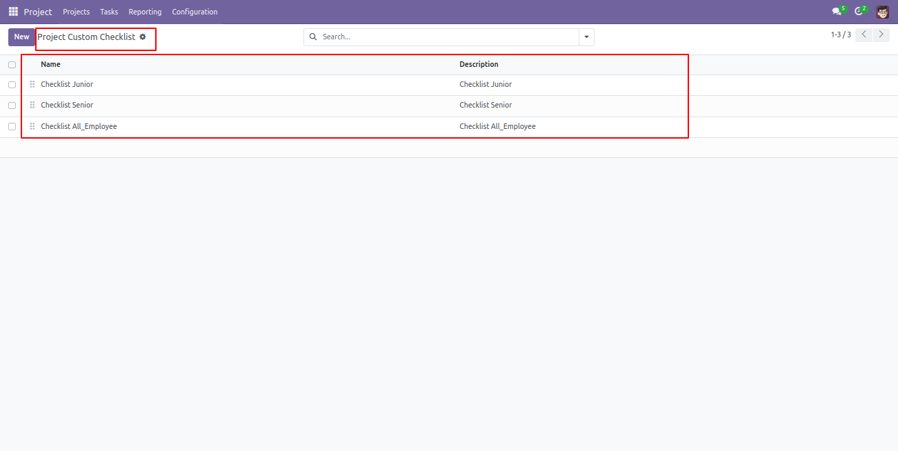Tick the checkbox for Checklist Junior
The image size is (898, 451).
tap(12, 85)
